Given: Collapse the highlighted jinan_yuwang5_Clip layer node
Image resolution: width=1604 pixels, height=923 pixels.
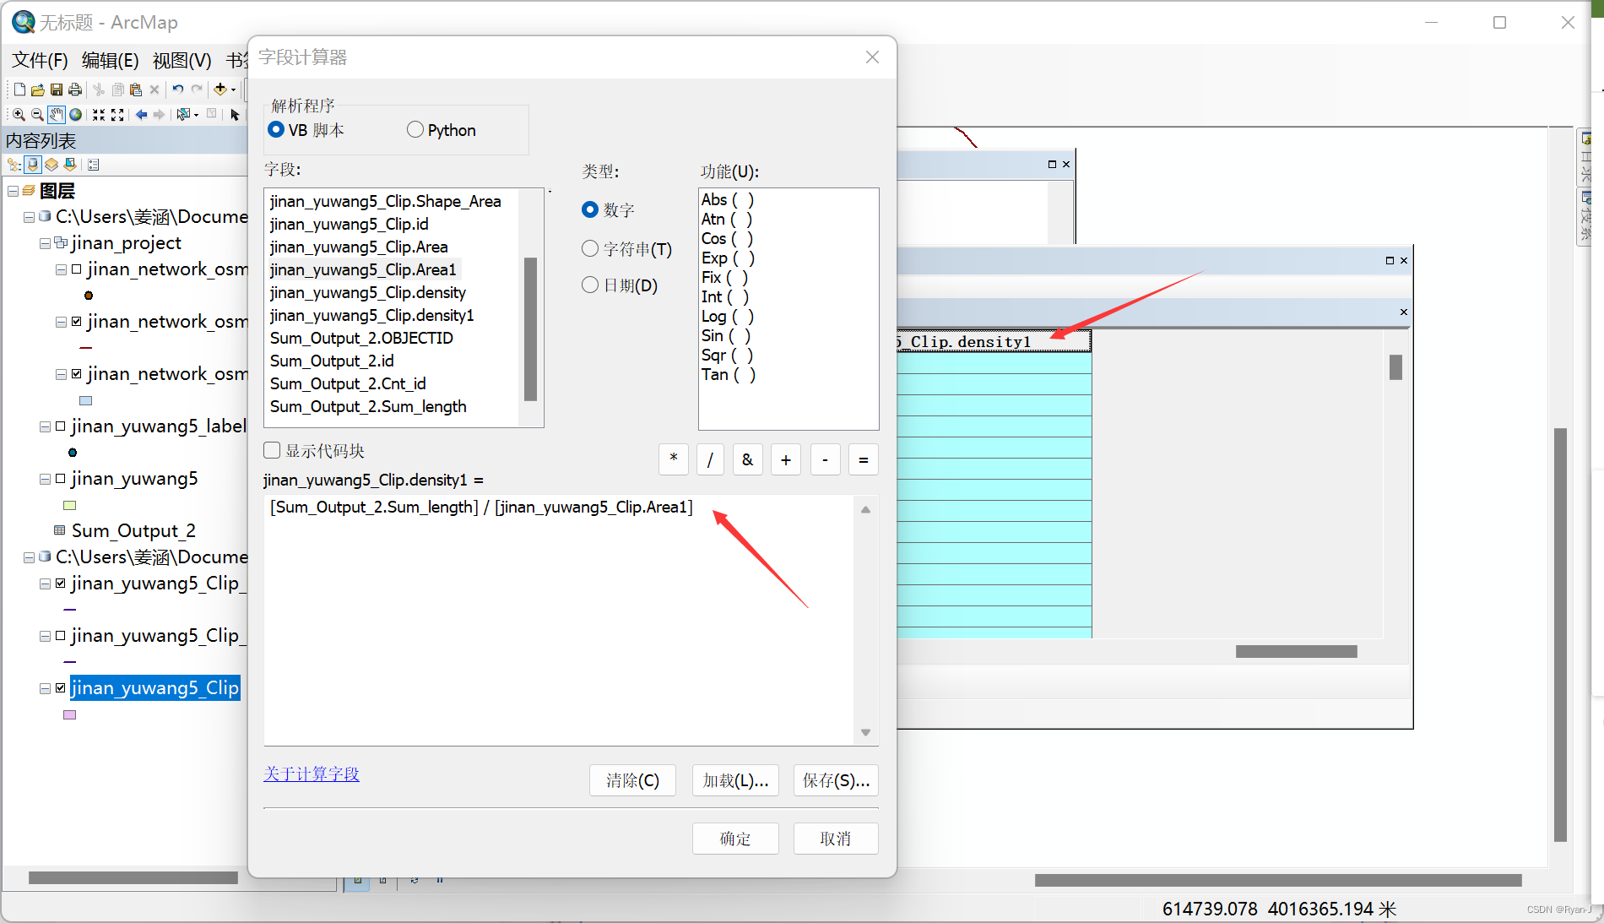Looking at the screenshot, I should [x=46, y=689].
